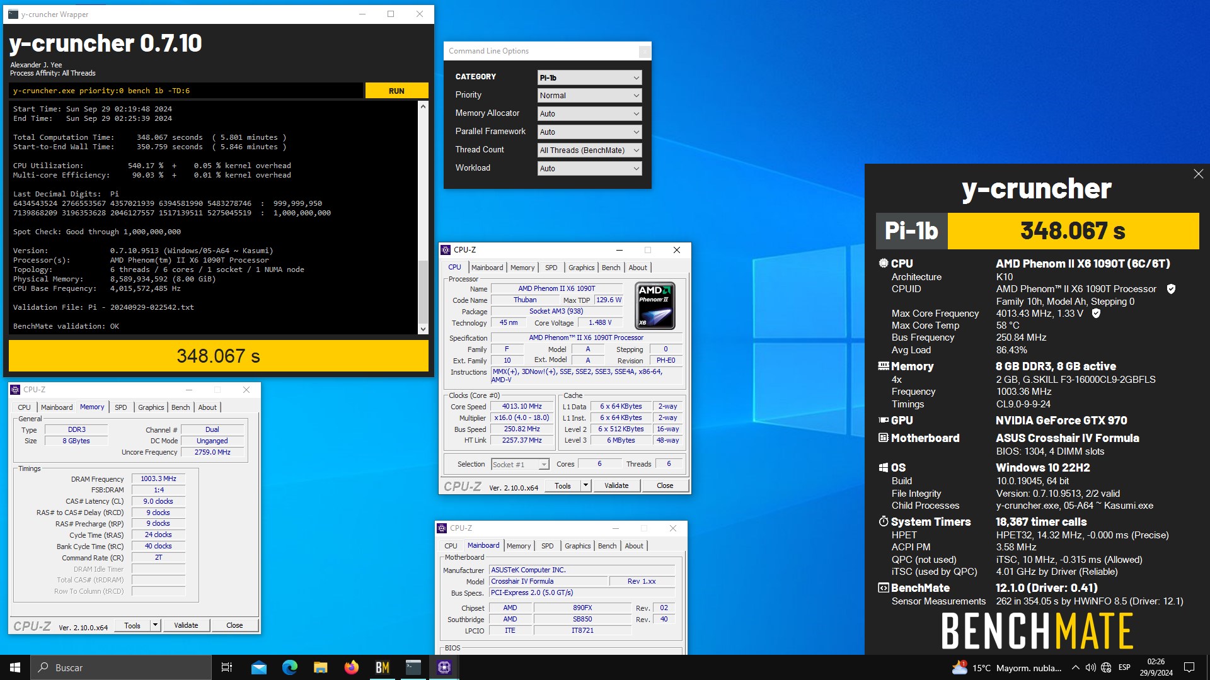This screenshot has width=1210, height=680.
Task: Open Bench tab in CPU tab CPU-Z window
Action: pyautogui.click(x=611, y=268)
